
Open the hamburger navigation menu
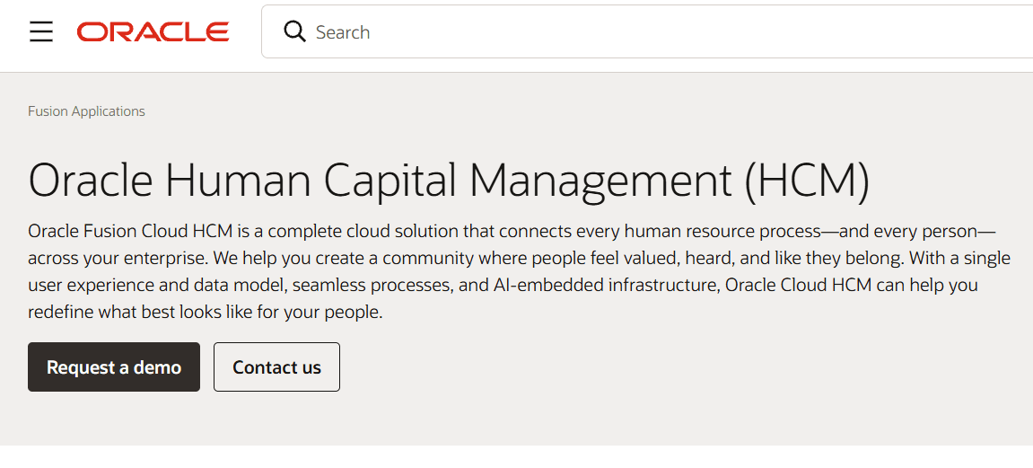41,31
